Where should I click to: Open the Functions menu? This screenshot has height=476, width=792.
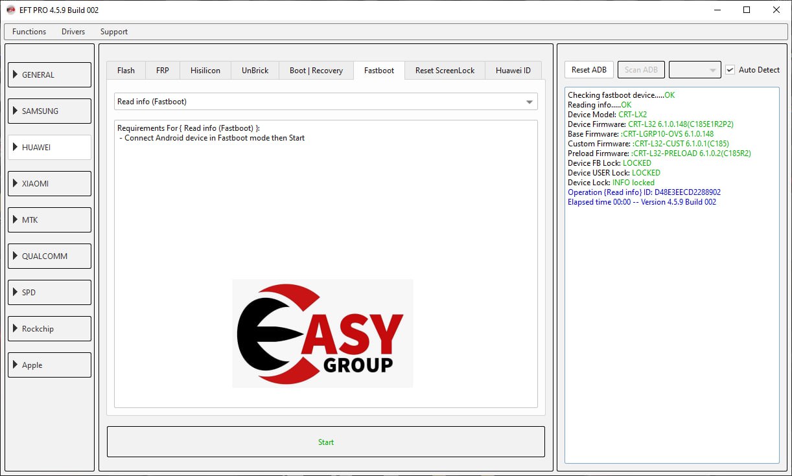tap(29, 32)
